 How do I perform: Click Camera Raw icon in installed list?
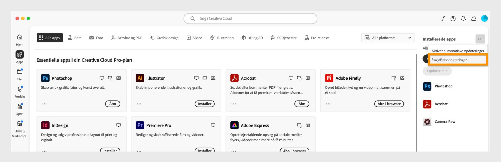point(427,122)
